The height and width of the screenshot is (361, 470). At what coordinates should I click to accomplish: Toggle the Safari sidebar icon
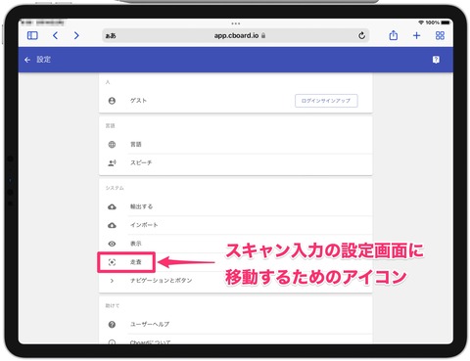[x=32, y=35]
